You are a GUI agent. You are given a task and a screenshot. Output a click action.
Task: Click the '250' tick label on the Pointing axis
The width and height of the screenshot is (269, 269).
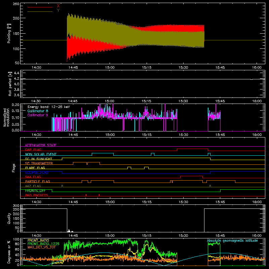tap(16, 4)
